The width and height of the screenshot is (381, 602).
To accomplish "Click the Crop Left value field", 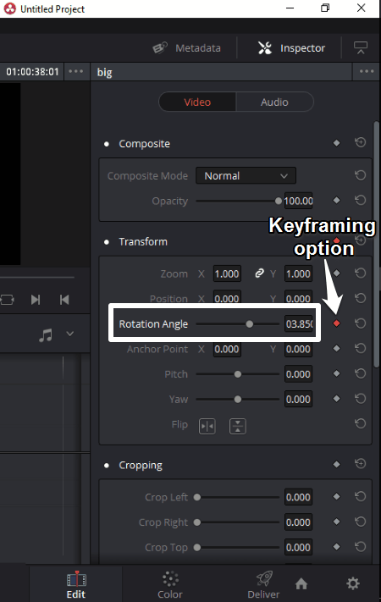I will [298, 497].
